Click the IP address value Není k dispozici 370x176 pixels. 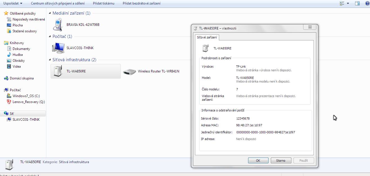point(246,139)
